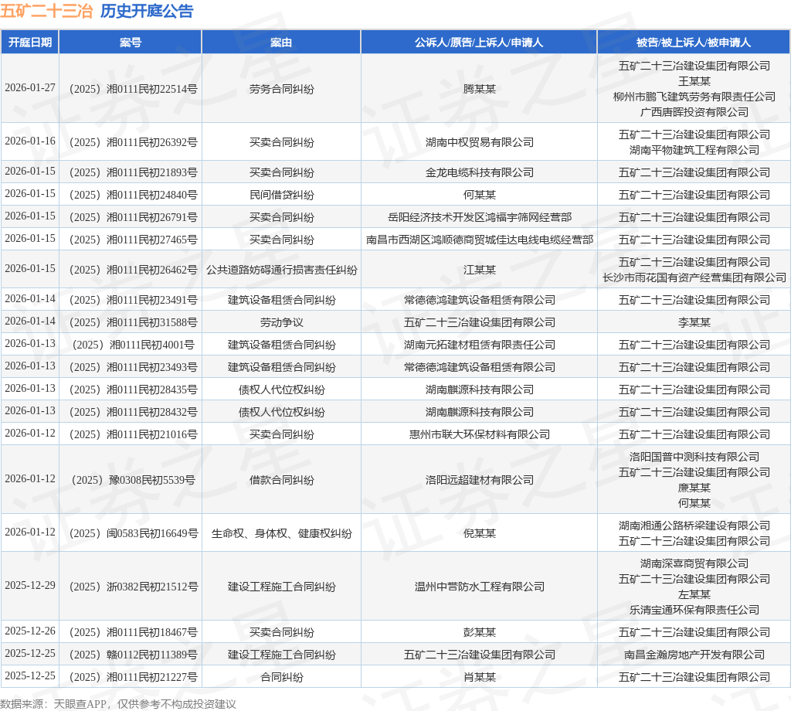Image resolution: width=791 pixels, height=711 pixels.
Task: Click defendant 广西唐晖投资有限公司
Action: coord(694,112)
